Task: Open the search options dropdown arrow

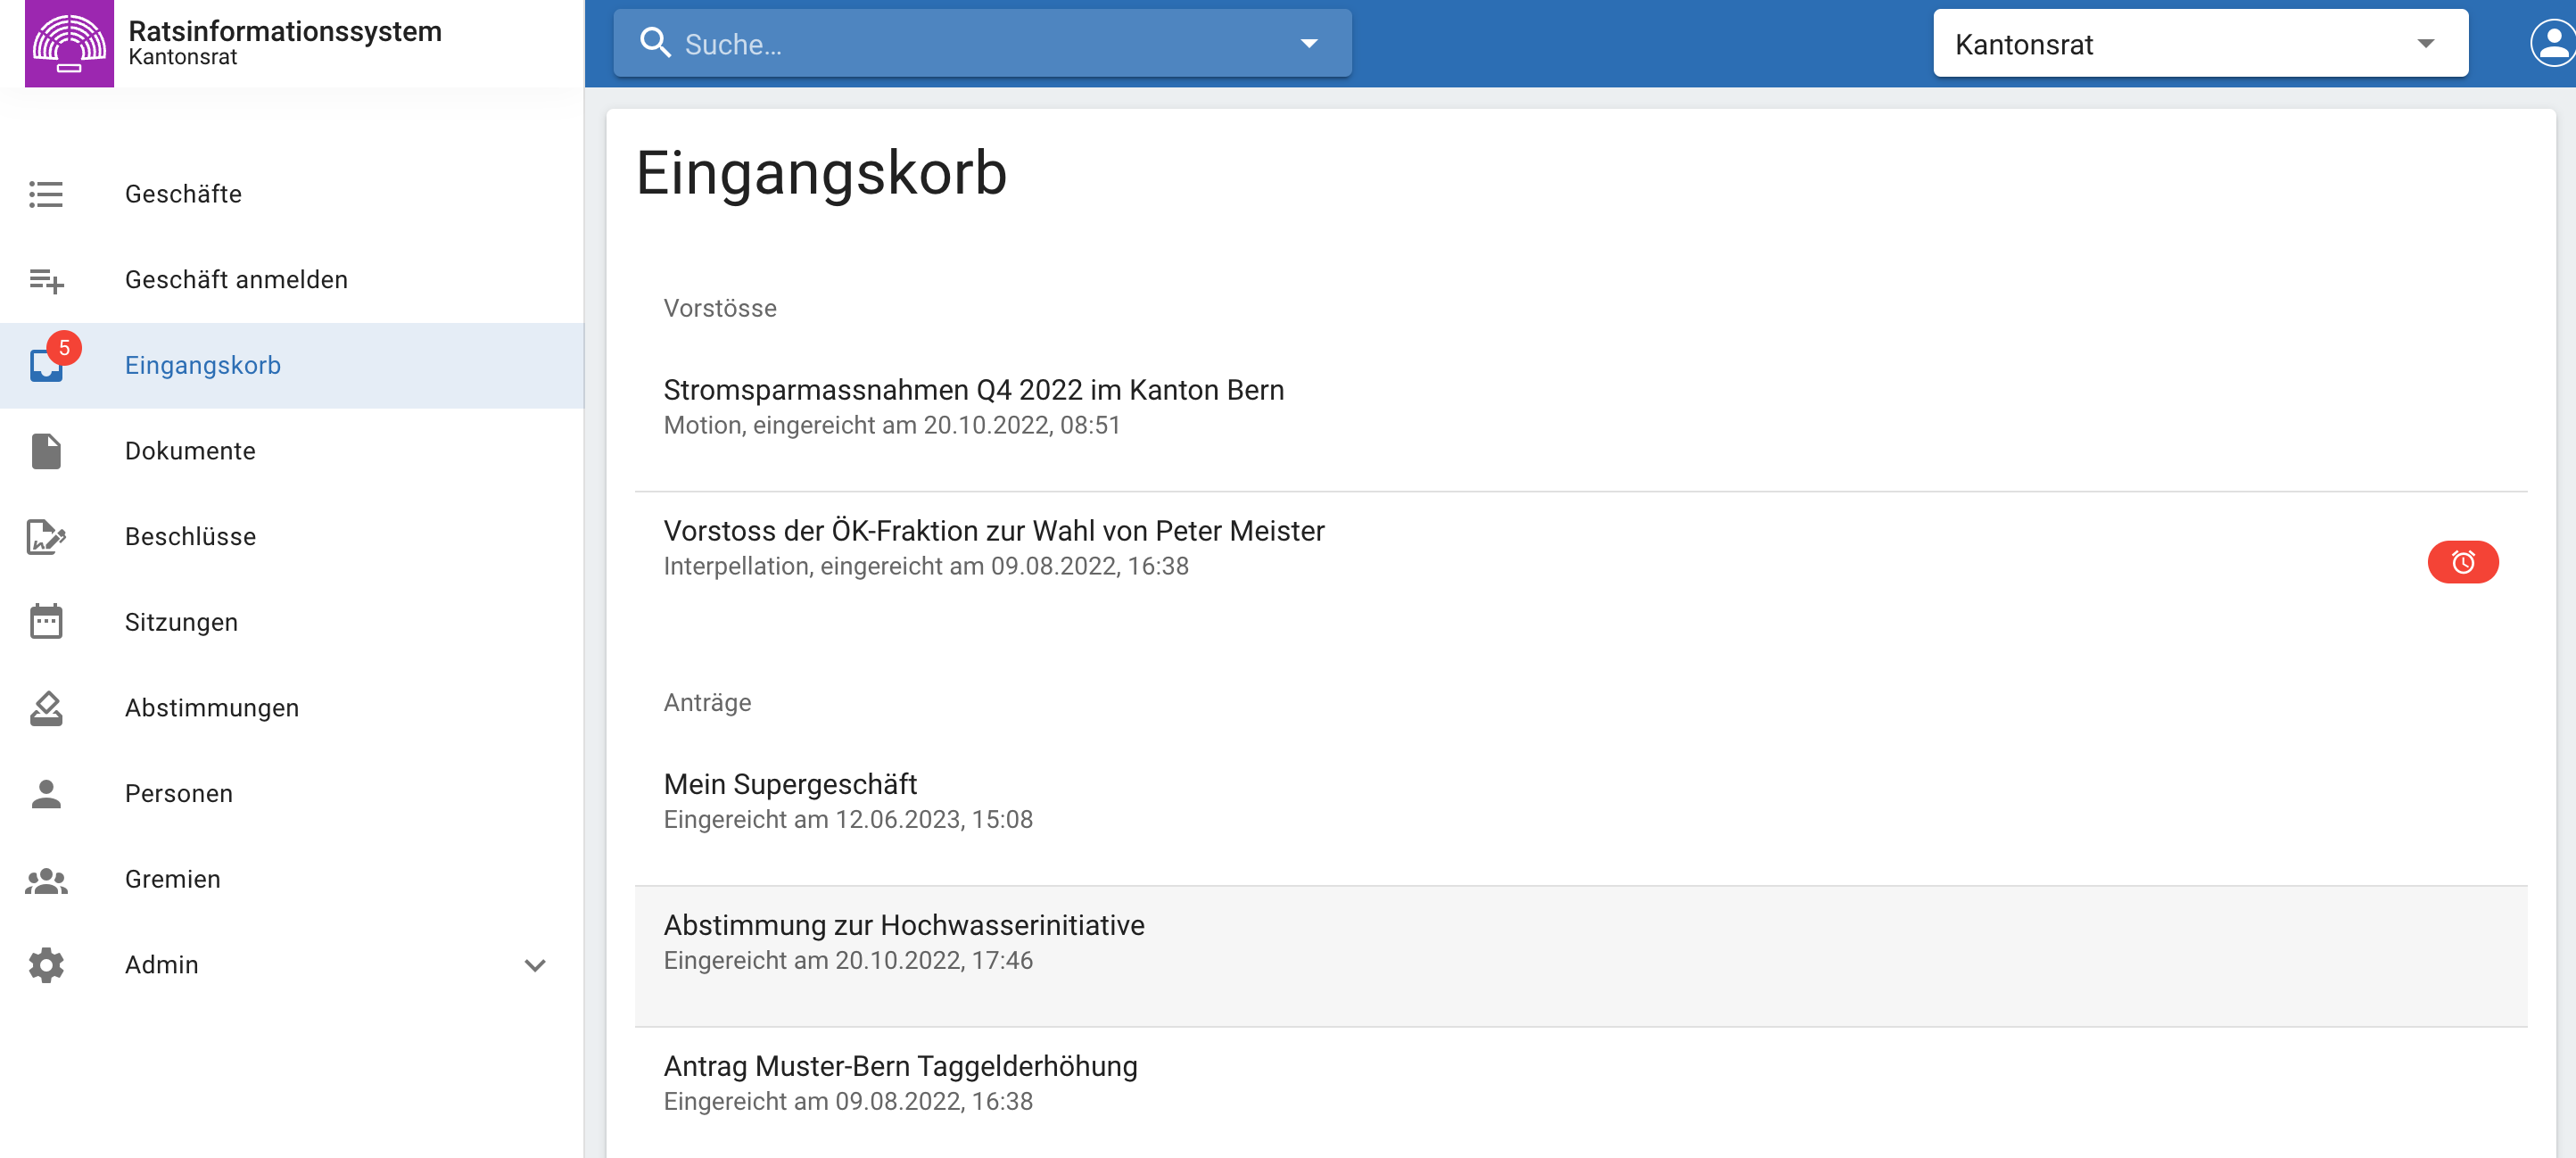Action: (1308, 43)
